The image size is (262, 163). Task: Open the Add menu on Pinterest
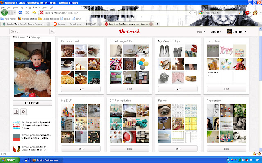point(201,31)
